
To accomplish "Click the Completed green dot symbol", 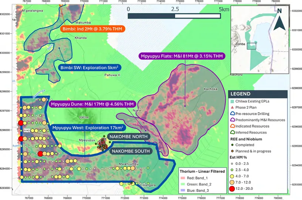I will pyautogui.click(x=232, y=145).
